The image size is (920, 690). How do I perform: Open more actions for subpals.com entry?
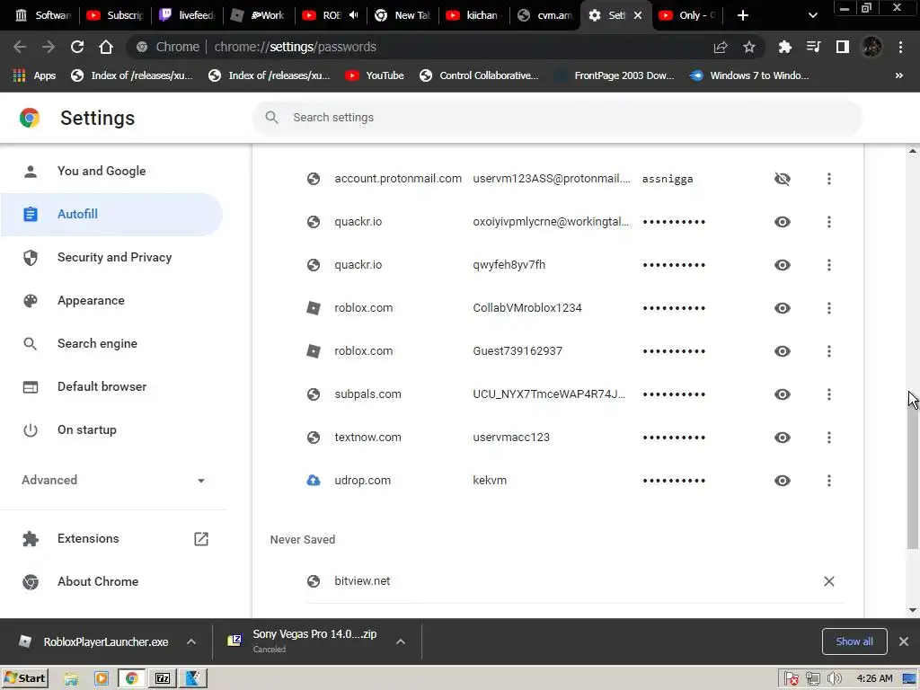click(x=828, y=394)
